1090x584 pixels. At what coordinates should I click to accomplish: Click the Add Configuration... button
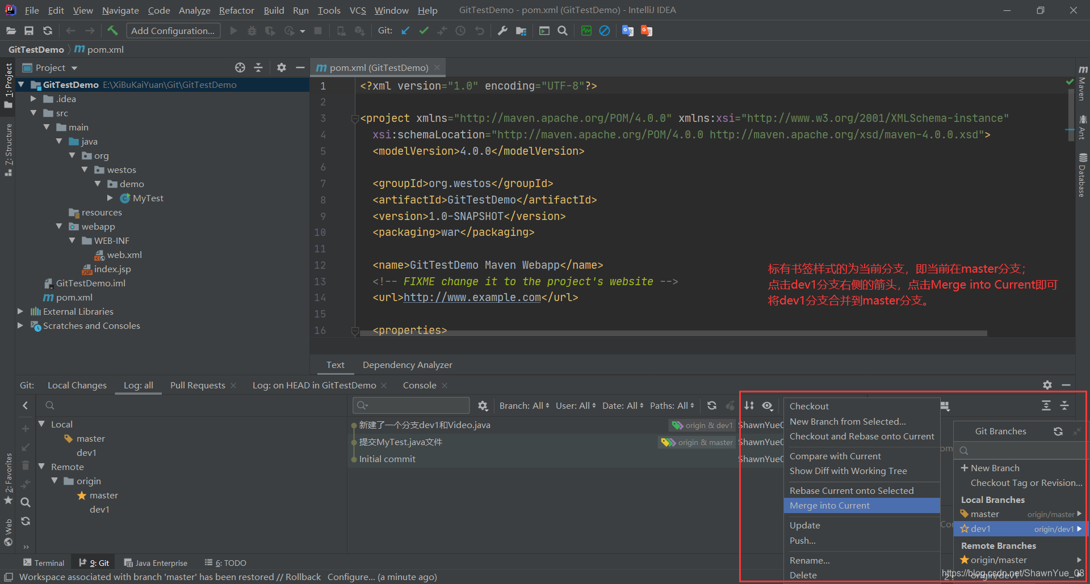pos(173,31)
